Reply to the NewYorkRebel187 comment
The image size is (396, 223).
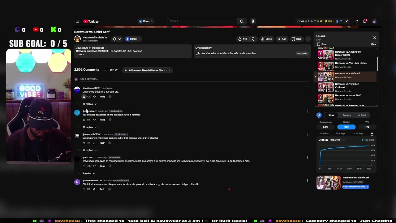tap(102, 189)
